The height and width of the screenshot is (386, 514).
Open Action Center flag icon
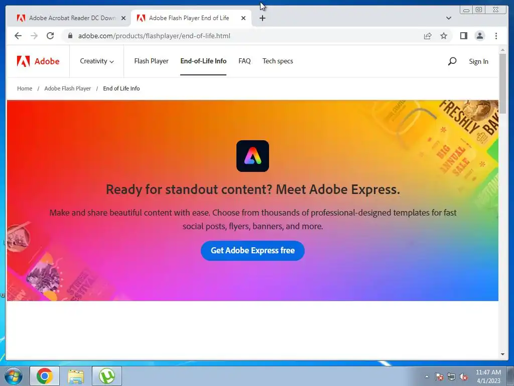[x=439, y=377]
